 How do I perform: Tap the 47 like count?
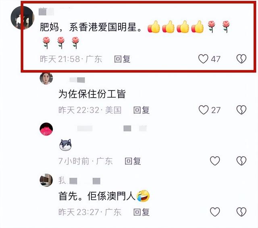click(216, 59)
